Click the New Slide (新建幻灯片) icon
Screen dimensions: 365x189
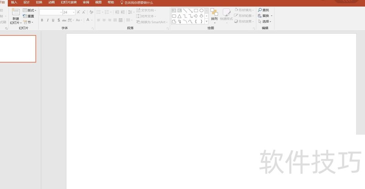coord(16,13)
